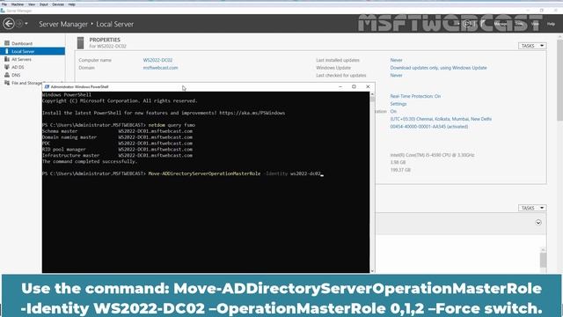The width and height of the screenshot is (563, 317).
Task: Expand the lower section with chevron button
Action: (538, 223)
